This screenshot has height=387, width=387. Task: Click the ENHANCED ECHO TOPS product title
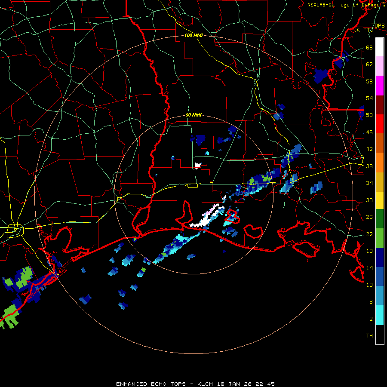(151, 384)
